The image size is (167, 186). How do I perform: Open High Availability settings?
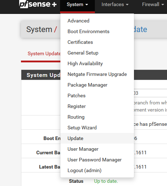pyautogui.click(x=97, y=63)
